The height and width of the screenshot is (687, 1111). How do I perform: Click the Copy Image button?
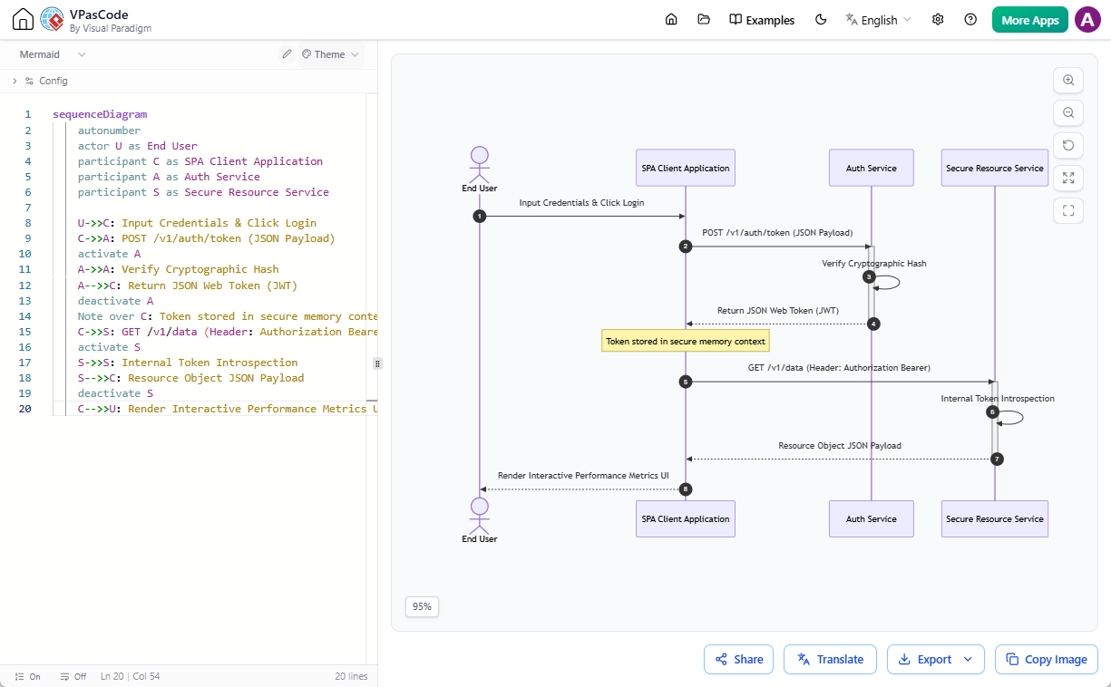[1047, 659]
